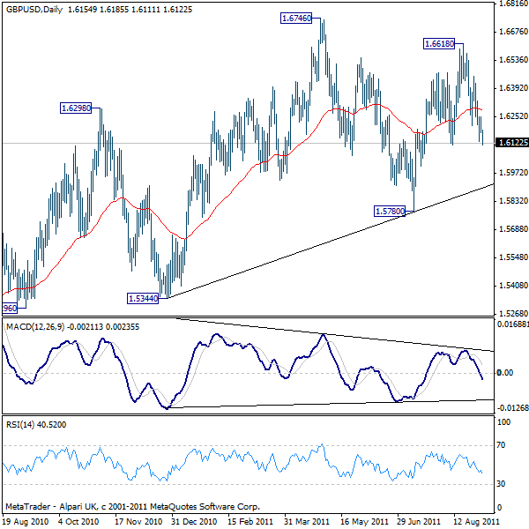Select the 12 Aug 2011 date label
The height and width of the screenshot is (529, 529).
coord(473,522)
